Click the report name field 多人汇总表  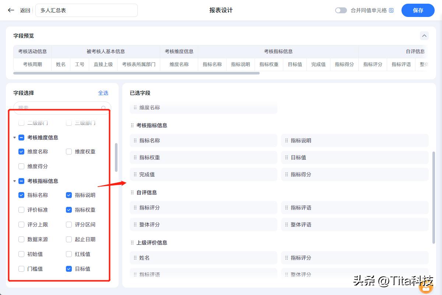pyautogui.click(x=87, y=10)
